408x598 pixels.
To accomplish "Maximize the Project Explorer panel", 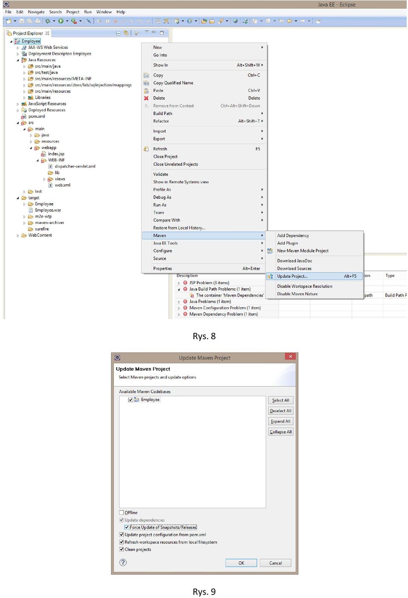I will pos(162,32).
